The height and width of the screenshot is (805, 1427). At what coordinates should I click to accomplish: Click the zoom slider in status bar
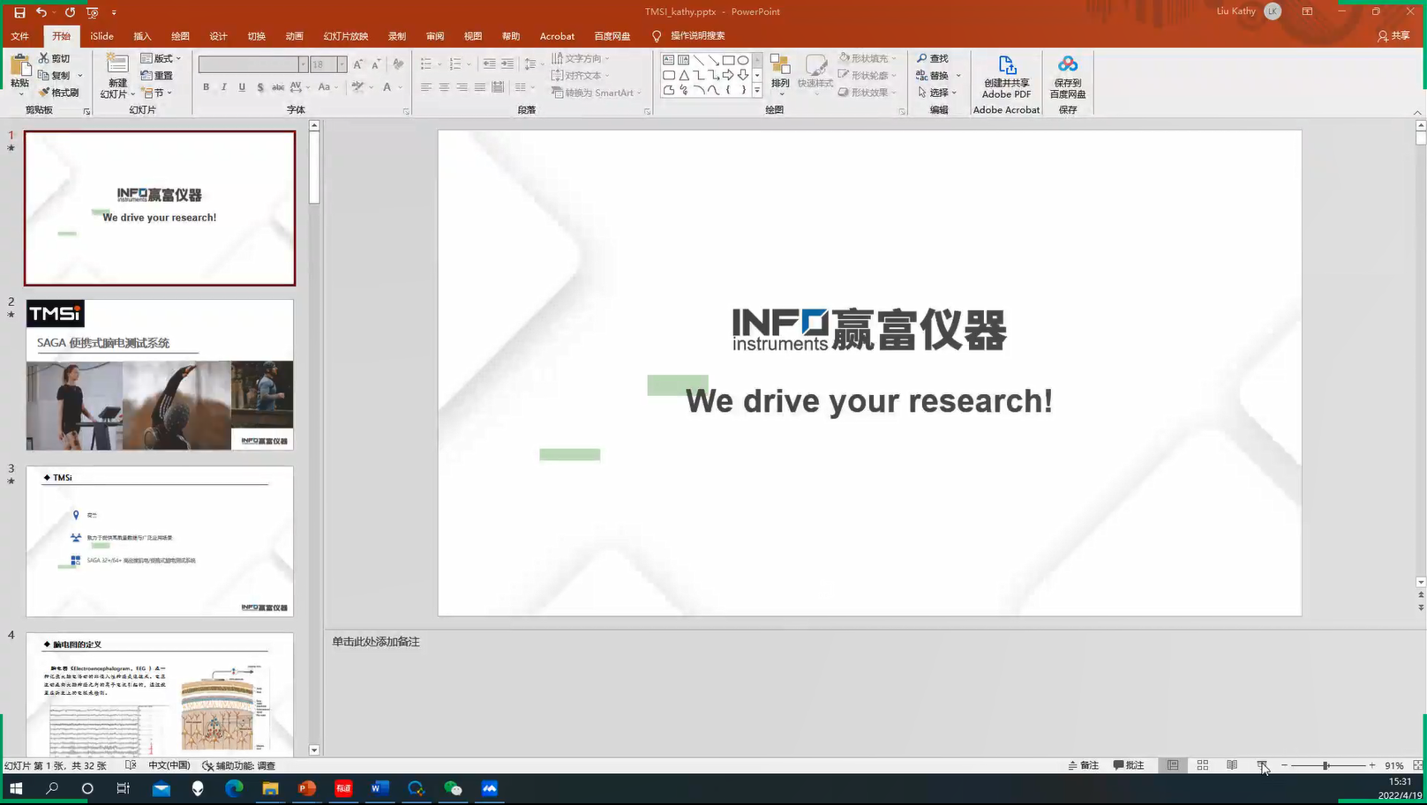pyautogui.click(x=1326, y=765)
